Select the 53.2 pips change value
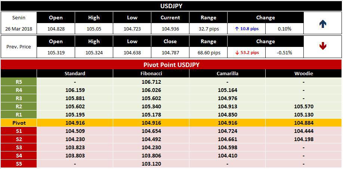This screenshot has height=169, width=343. tap(247, 52)
